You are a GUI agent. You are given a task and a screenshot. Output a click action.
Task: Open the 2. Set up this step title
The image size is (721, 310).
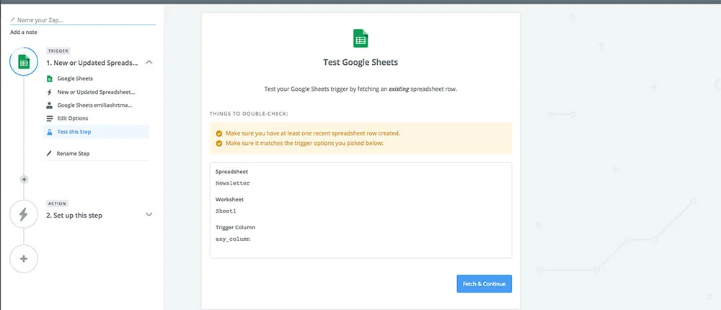(x=74, y=216)
